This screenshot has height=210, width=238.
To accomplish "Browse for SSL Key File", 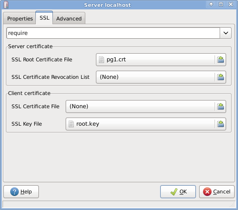I will [x=221, y=124].
